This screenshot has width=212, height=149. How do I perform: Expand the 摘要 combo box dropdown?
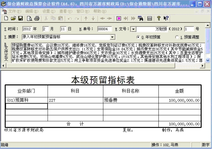(x=112, y=37)
